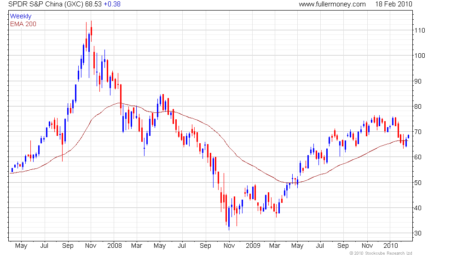Click the 30 price axis label
This screenshot has width=451, height=257.
pos(418,234)
